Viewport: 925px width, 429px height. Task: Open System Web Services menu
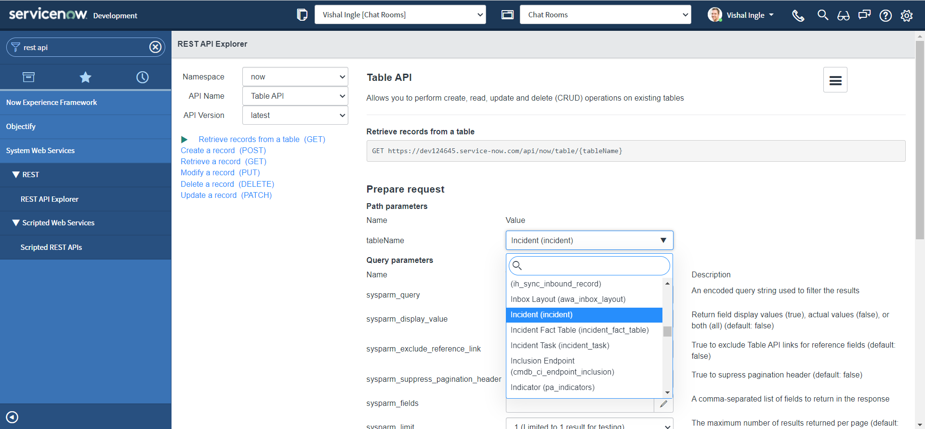tap(86, 151)
